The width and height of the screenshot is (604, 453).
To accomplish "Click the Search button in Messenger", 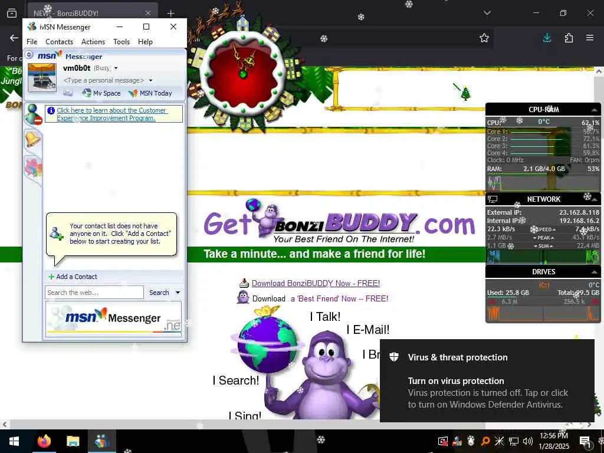I will (159, 293).
